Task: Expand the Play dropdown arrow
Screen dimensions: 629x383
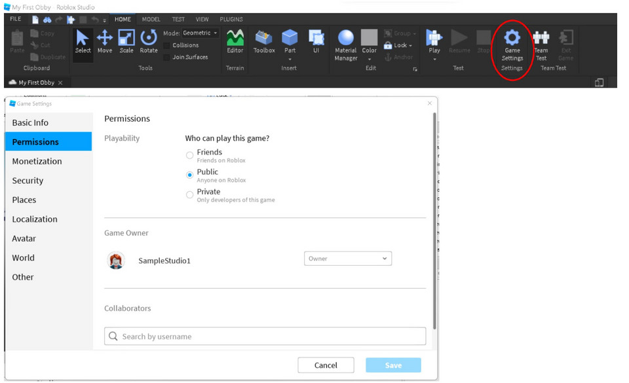Action: click(x=434, y=59)
